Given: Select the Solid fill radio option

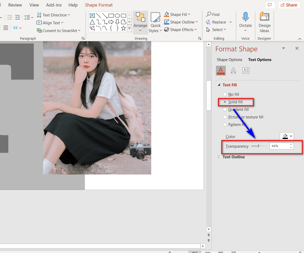Looking at the screenshot, I should pyautogui.click(x=233, y=102).
